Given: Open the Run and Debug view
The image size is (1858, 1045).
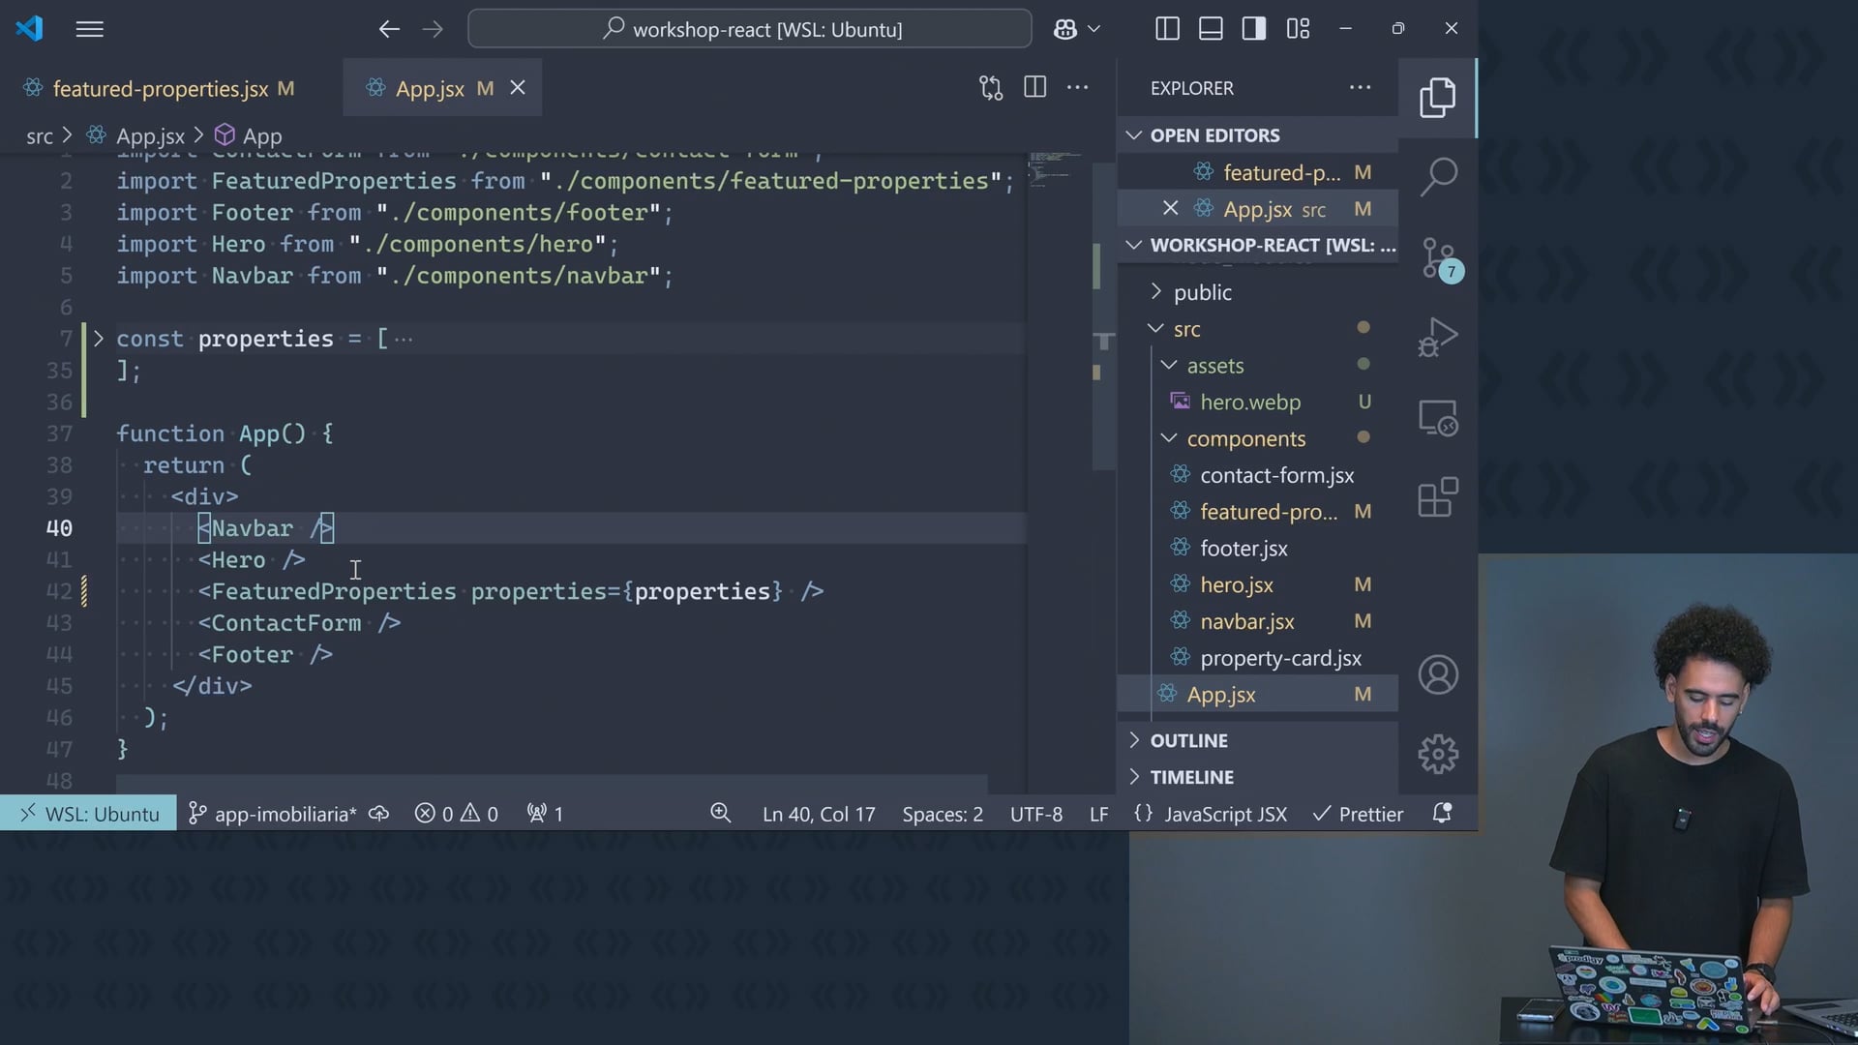Looking at the screenshot, I should [1438, 338].
